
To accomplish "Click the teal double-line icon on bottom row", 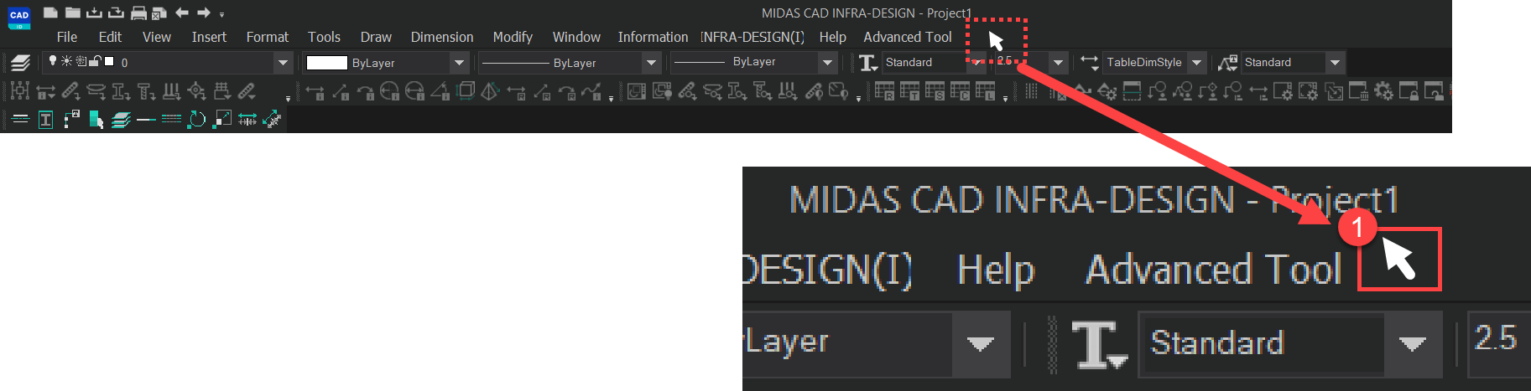I will 20,120.
